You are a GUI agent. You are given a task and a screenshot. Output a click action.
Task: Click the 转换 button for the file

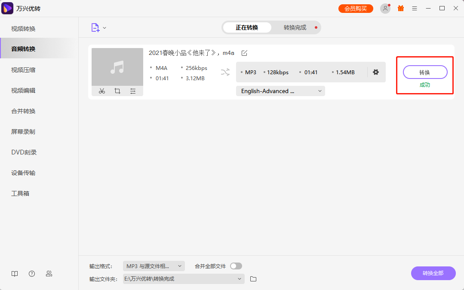tap(425, 72)
